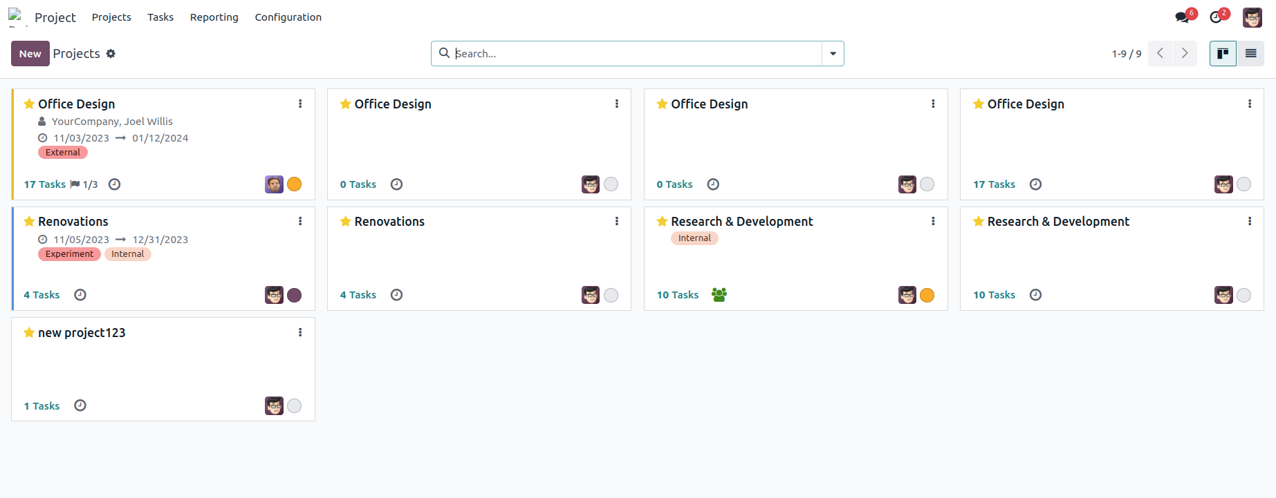Open the three-dot menu on first Office Design

click(x=300, y=104)
